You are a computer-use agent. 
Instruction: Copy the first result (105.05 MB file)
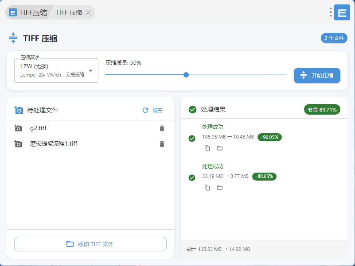207,148
